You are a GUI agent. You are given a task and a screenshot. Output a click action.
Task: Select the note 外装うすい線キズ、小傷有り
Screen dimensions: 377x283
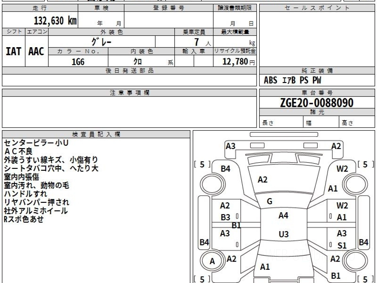pyautogui.click(x=51, y=160)
